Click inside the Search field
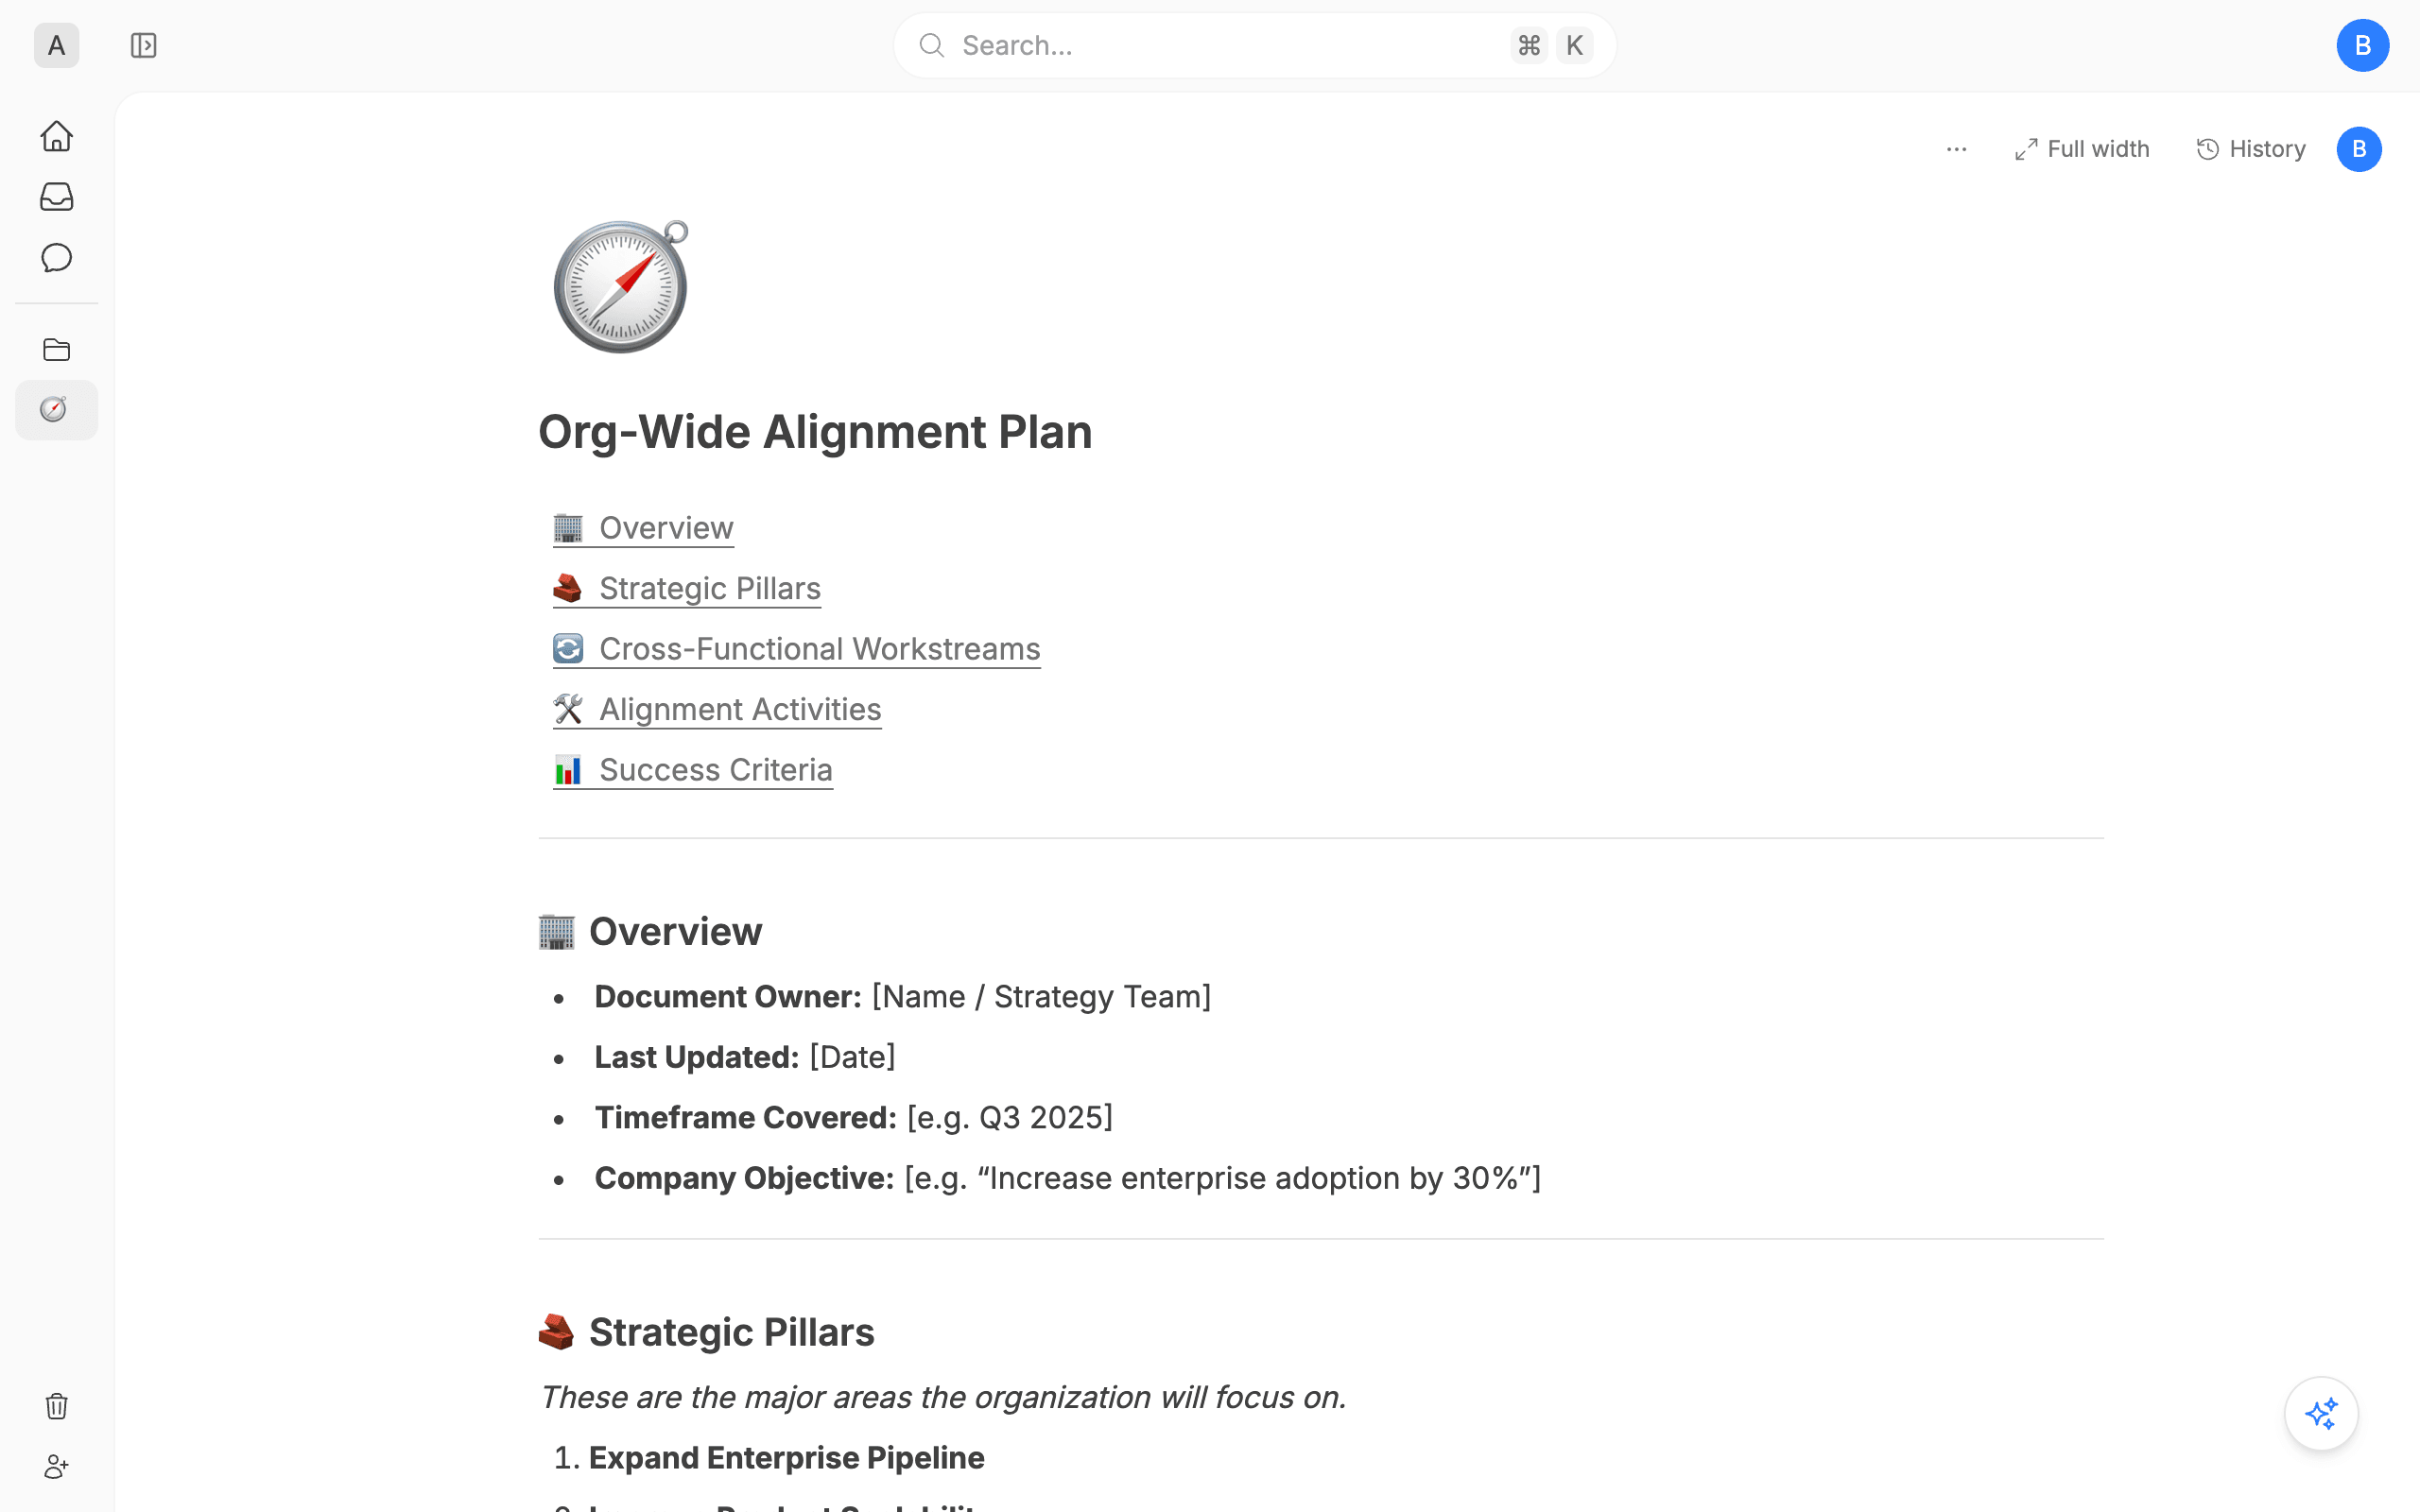The height and width of the screenshot is (1512, 2420). (1254, 46)
